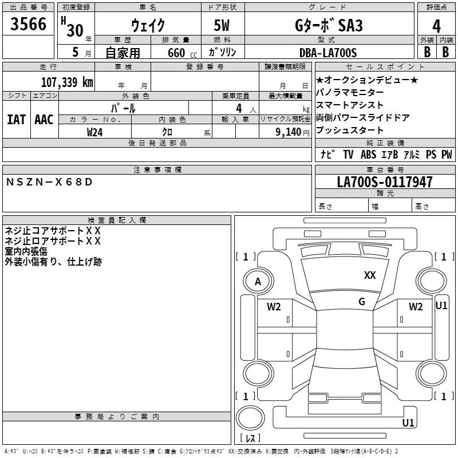
Task: Click the air conditioner value AAC
Action: tap(44, 120)
